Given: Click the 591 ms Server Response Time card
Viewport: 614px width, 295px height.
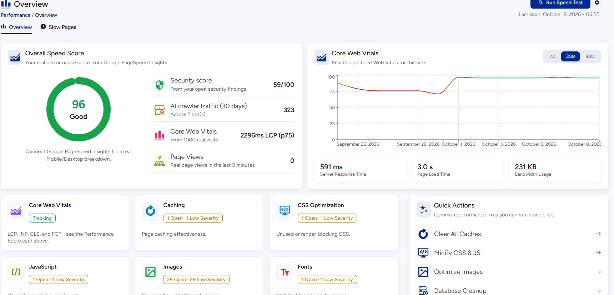Looking at the screenshot, I should coord(360,170).
